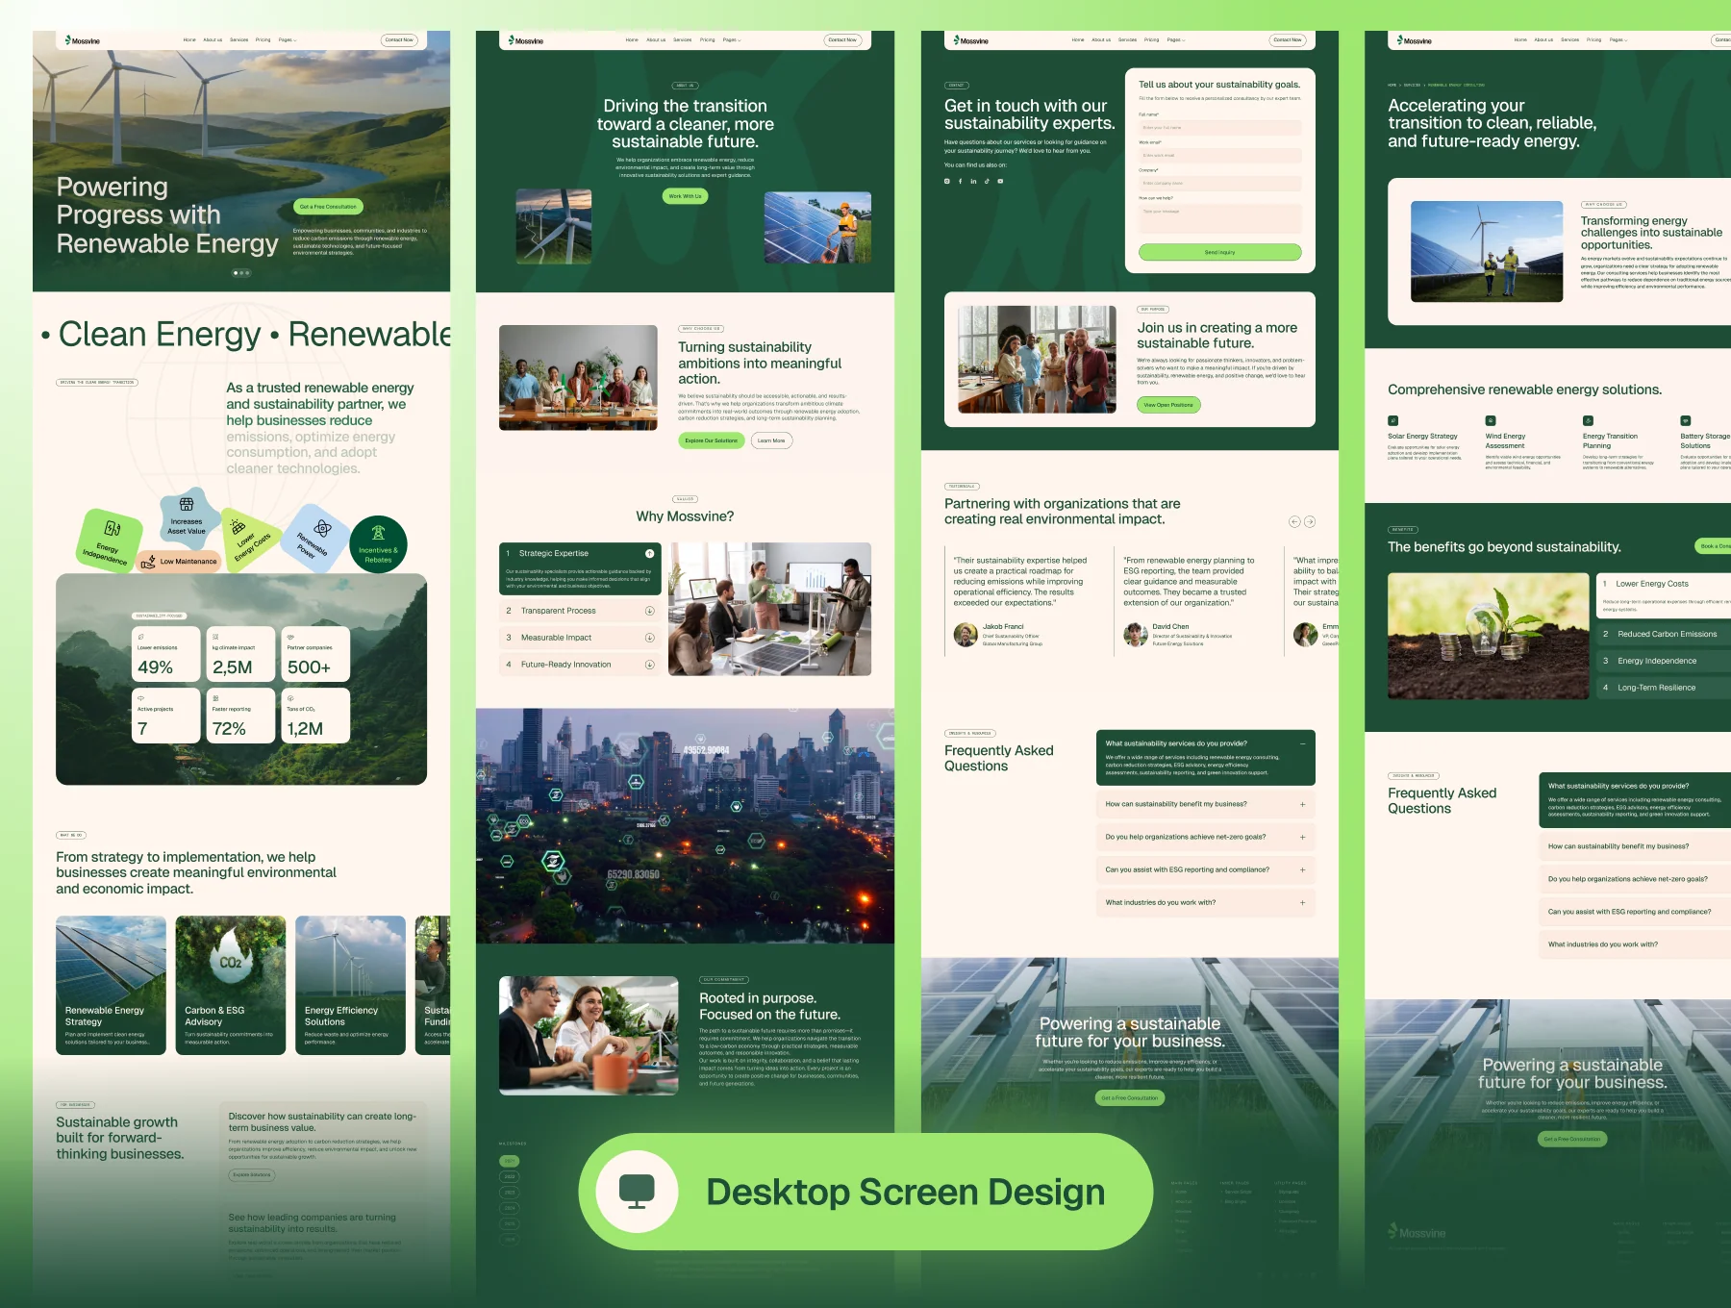Submit the form with Send Inquiry
Screen dimensions: 1731x1308
[1220, 252]
